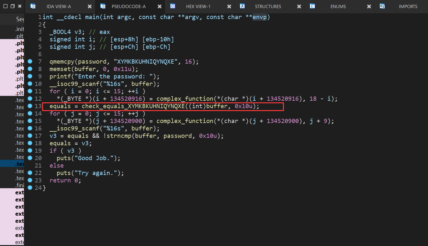
Task: Open the HEX VIEW-1 tab
Action: click(198, 6)
